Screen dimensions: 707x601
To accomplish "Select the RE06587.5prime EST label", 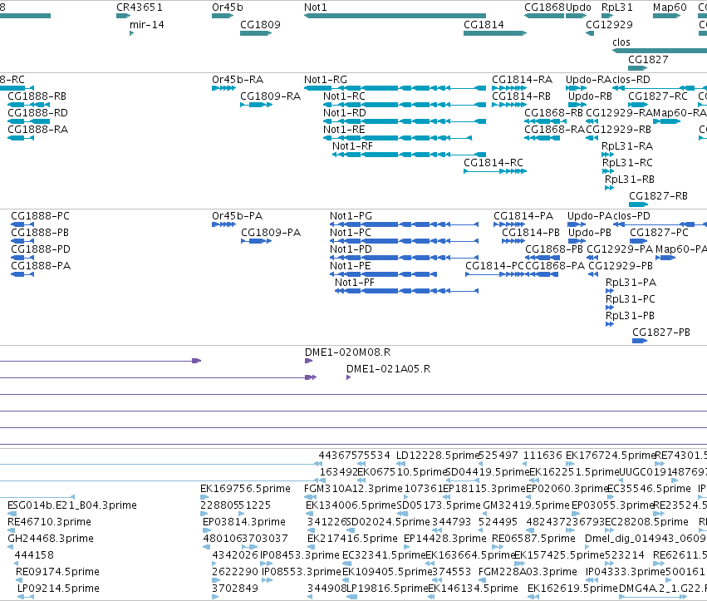I will pyautogui.click(x=533, y=539).
